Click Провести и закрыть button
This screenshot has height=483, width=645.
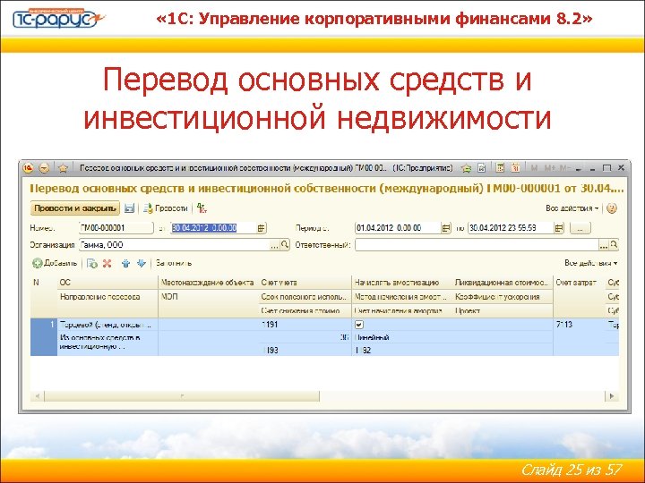(x=75, y=208)
